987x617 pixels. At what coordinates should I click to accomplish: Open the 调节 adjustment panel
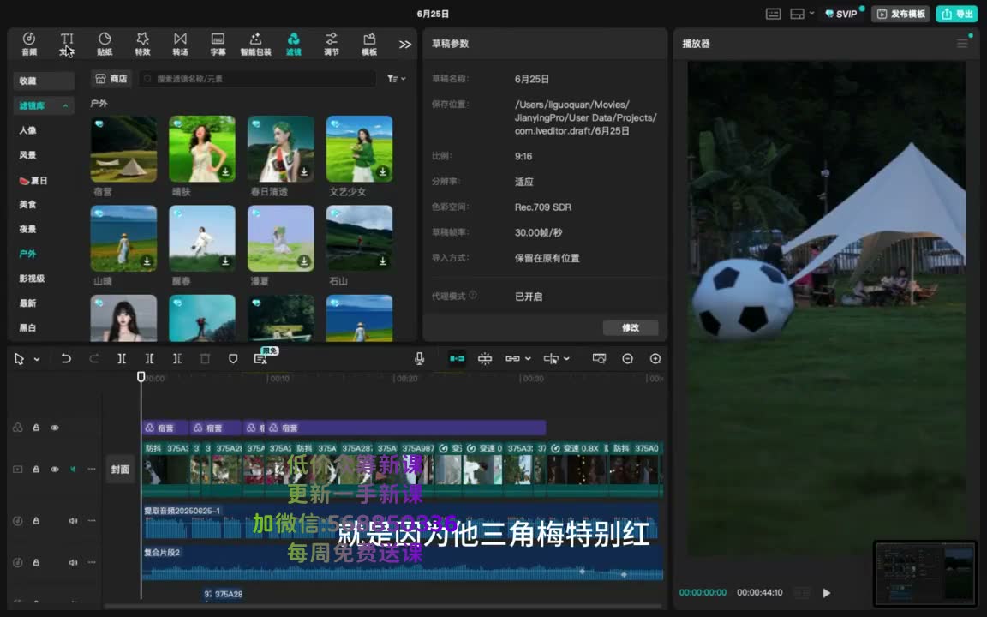(331, 44)
